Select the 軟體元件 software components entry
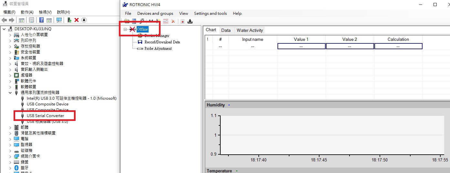Viewport: 450px width, 173px height. tap(28, 81)
